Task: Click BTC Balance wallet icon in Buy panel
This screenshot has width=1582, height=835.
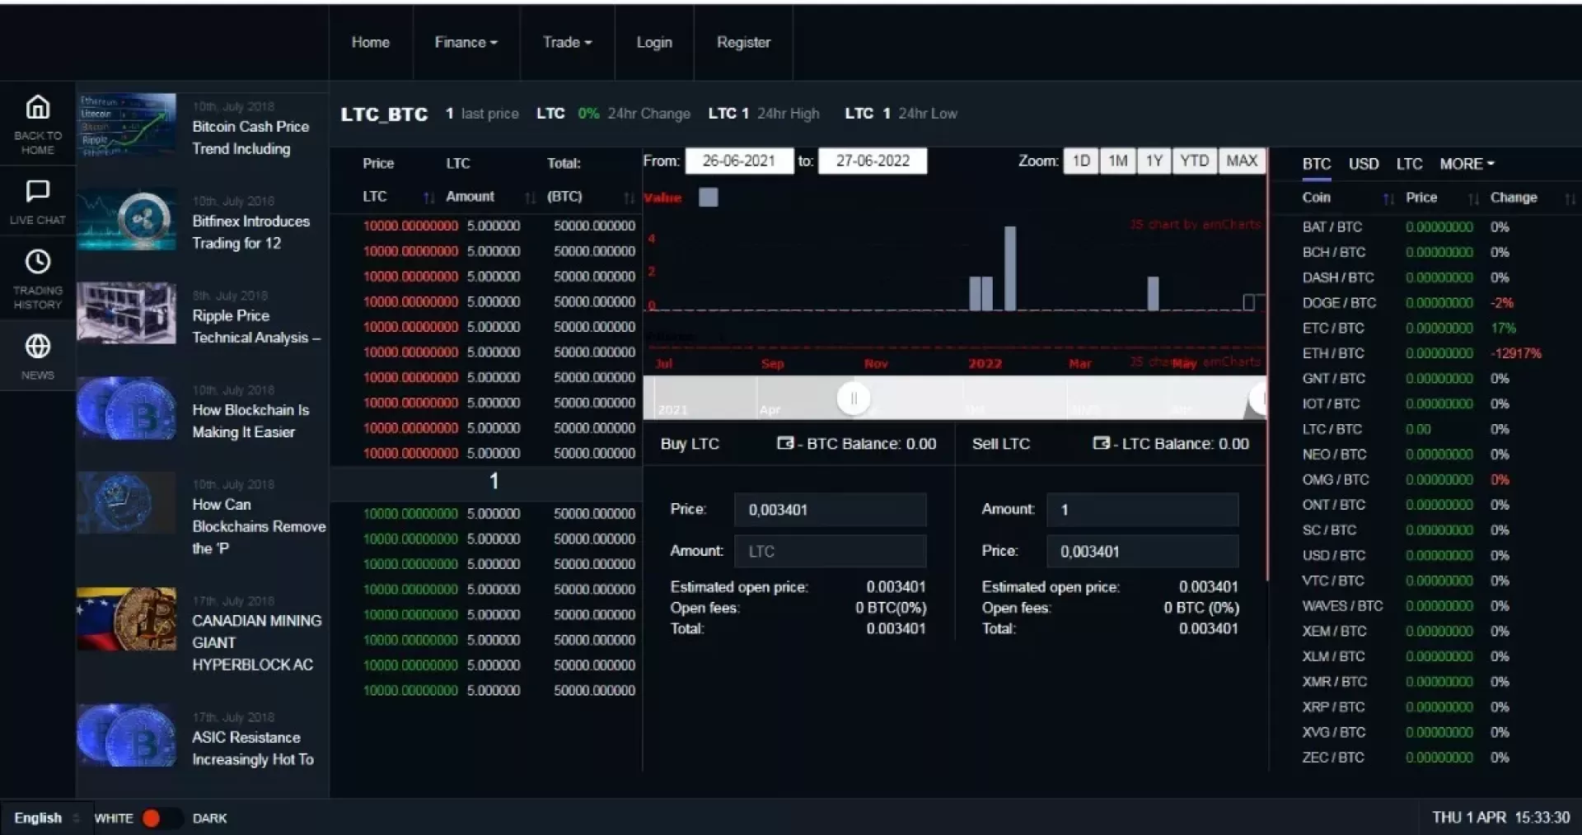Action: (x=785, y=443)
